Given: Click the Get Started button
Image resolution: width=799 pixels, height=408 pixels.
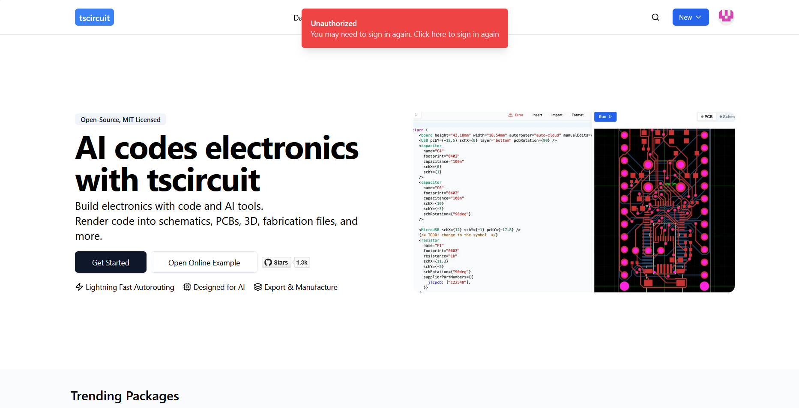Looking at the screenshot, I should (111, 262).
